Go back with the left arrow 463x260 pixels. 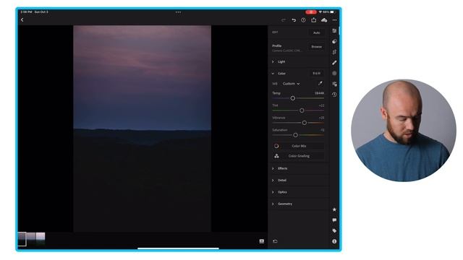22,19
